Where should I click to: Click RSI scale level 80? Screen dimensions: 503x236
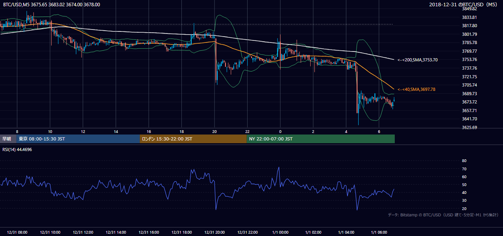[x=464, y=161]
